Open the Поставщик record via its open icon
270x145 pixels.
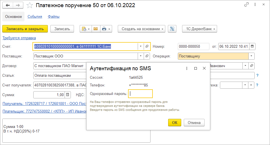click(147, 56)
